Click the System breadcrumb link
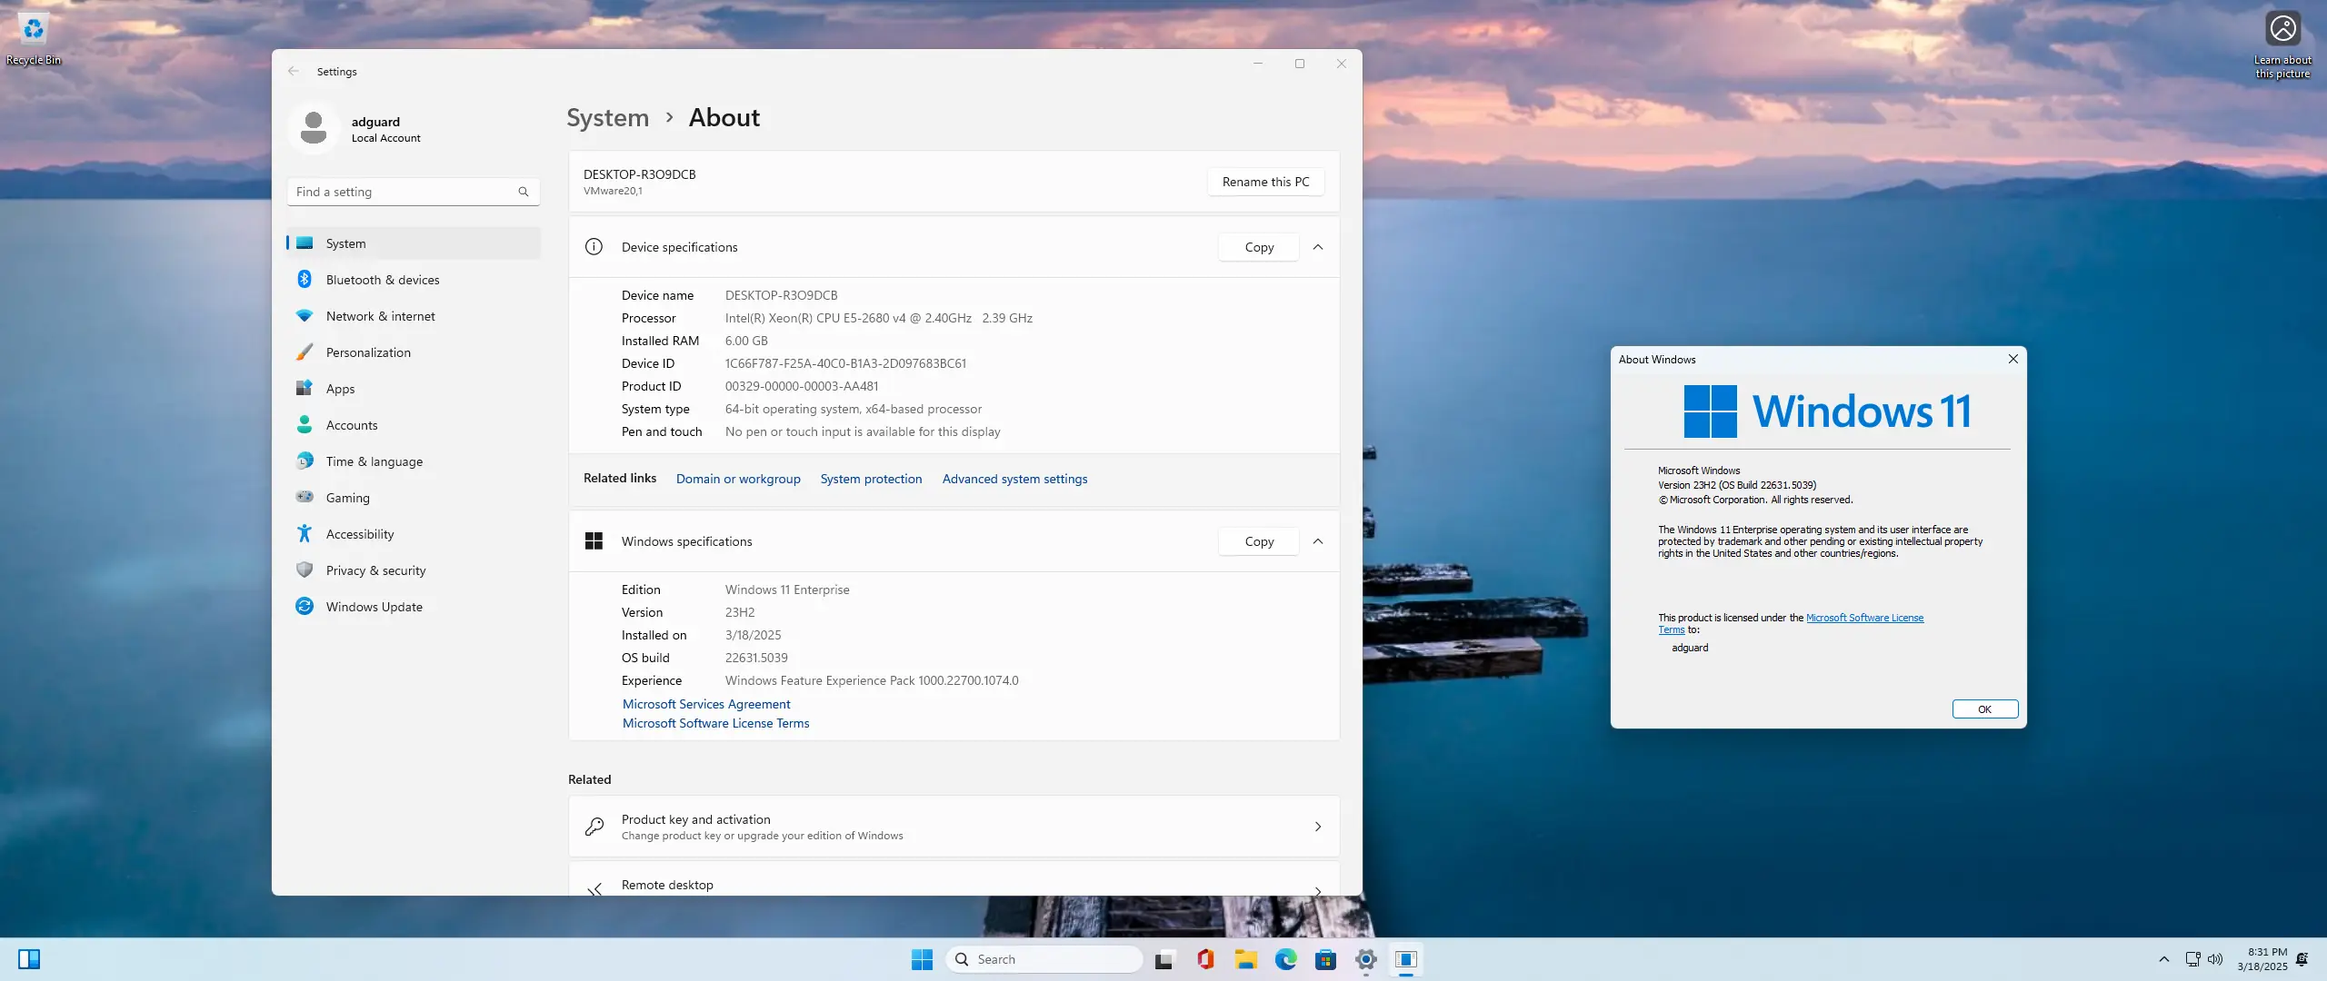Screen dimensions: 2327x981 [607, 117]
